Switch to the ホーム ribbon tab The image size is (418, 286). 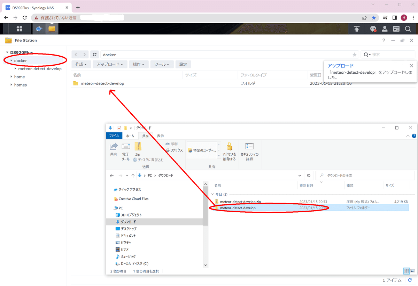(x=130, y=136)
